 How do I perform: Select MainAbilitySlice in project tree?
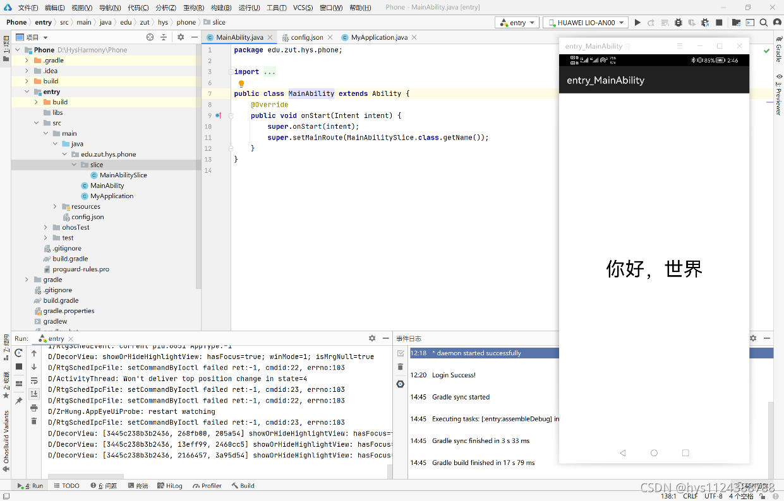coord(123,175)
